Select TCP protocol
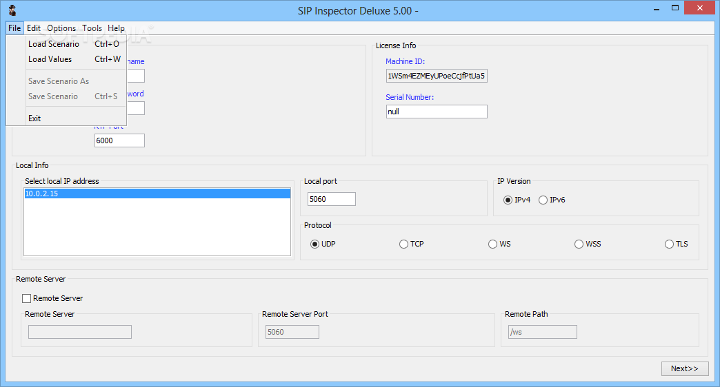Image resolution: width=720 pixels, height=387 pixels. click(403, 244)
